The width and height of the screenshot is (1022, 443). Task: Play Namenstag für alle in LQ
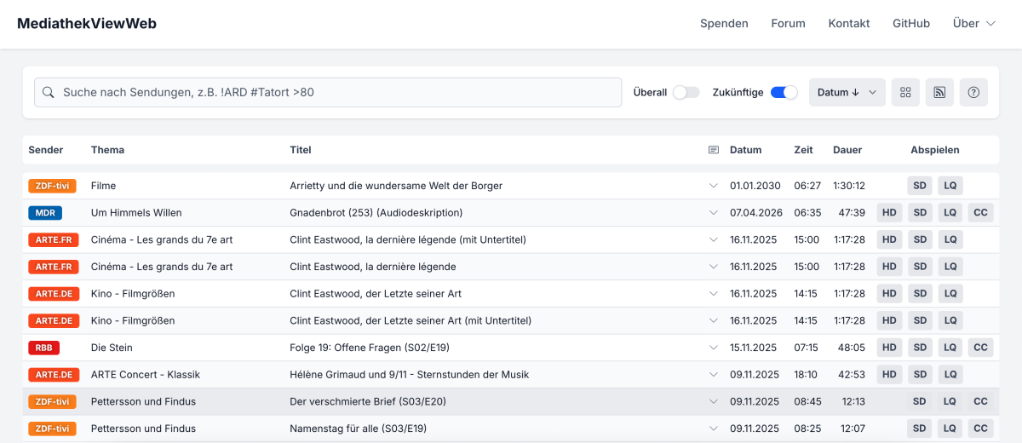[950, 429]
